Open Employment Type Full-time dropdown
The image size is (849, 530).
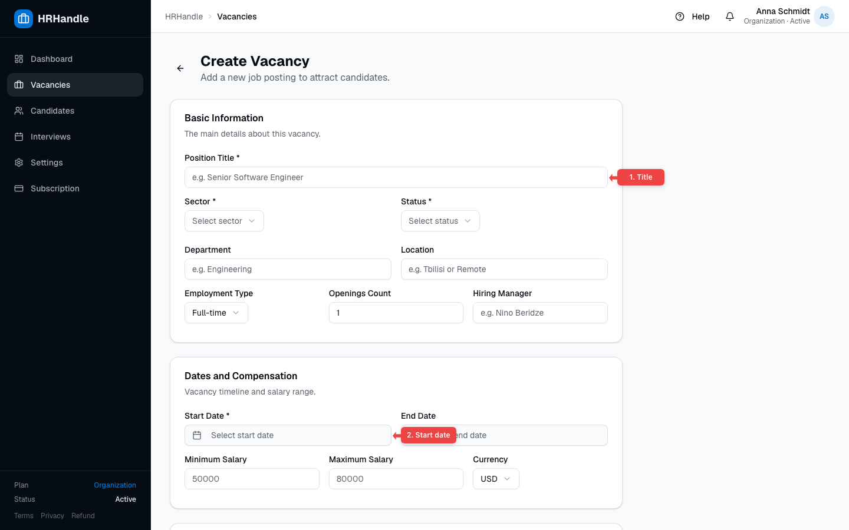pos(216,313)
